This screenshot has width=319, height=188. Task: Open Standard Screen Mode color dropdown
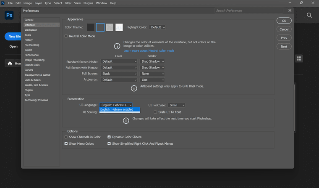point(119,61)
